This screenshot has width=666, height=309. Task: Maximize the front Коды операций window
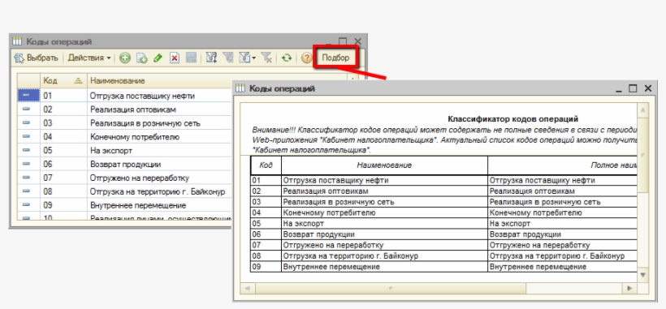633,88
